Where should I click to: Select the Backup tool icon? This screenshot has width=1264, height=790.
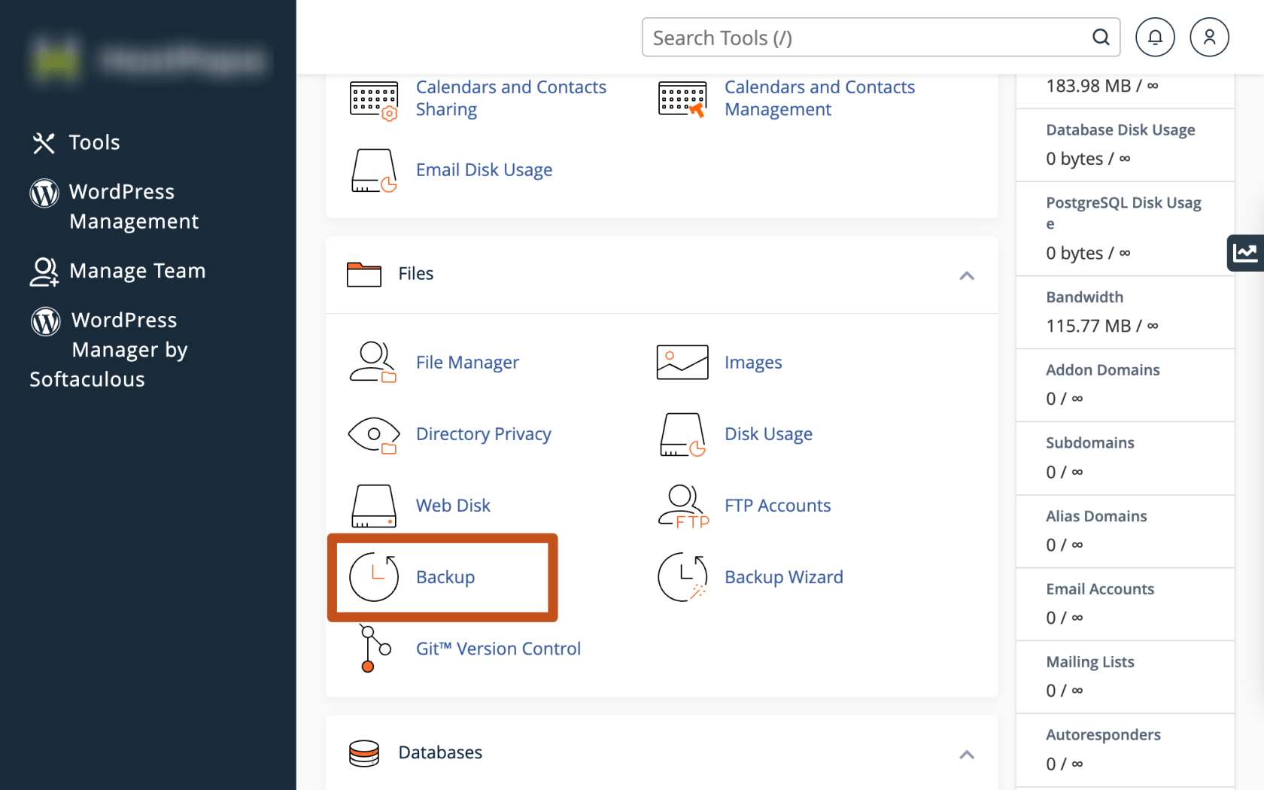coord(374,576)
